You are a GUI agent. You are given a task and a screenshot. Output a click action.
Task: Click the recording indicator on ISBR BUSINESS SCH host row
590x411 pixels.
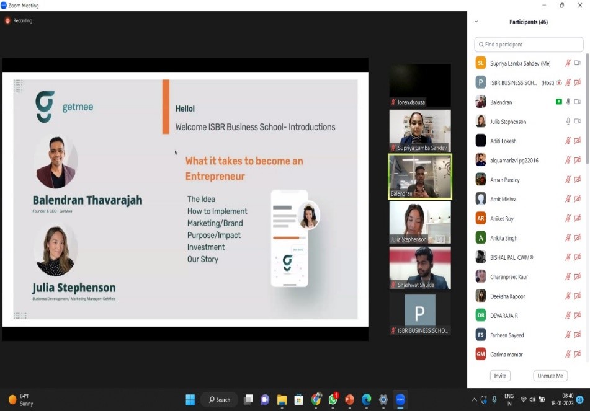tap(559, 82)
